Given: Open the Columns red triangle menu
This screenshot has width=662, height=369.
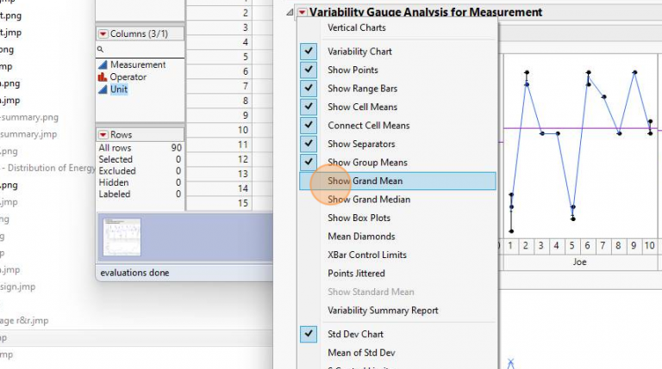Looking at the screenshot, I should [103, 34].
